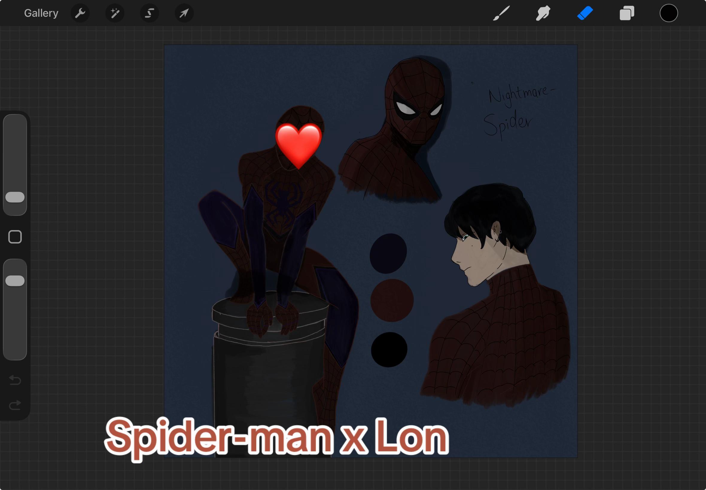Click the brush opacity slider handle
This screenshot has width=706, height=490.
pyautogui.click(x=15, y=281)
